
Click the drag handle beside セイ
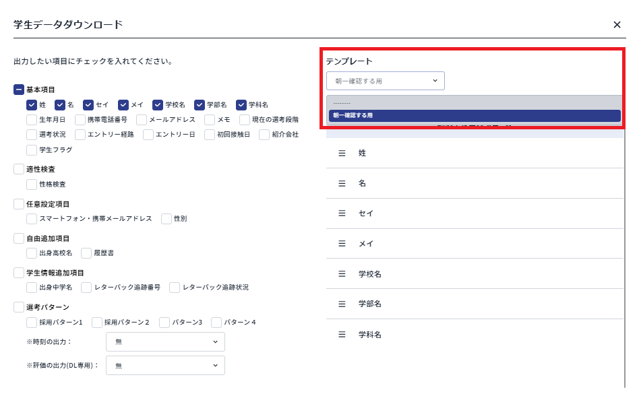click(341, 213)
